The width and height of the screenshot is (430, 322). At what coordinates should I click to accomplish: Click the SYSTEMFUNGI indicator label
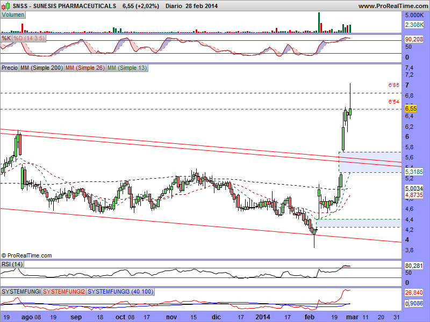pos(21,291)
